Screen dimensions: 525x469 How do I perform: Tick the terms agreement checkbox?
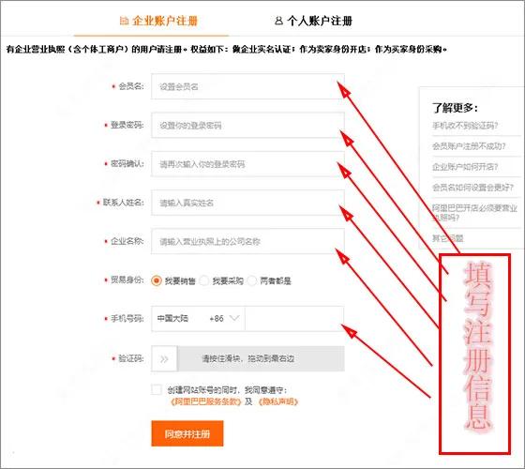coord(157,389)
